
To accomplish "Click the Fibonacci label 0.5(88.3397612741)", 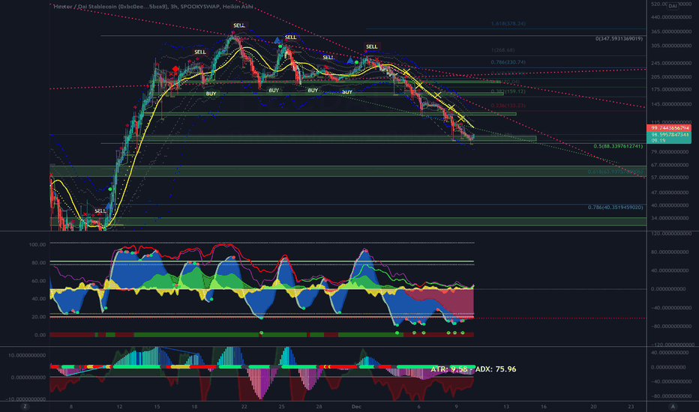I will click(x=618, y=146).
